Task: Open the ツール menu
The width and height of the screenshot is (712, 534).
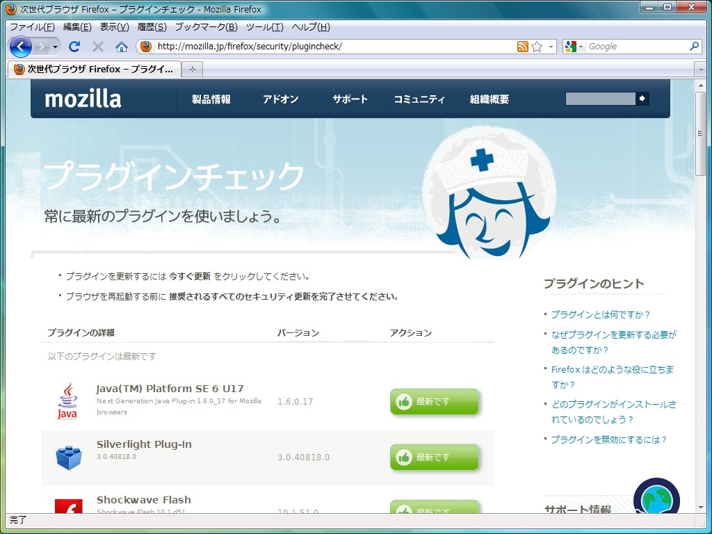Action: coord(265,27)
